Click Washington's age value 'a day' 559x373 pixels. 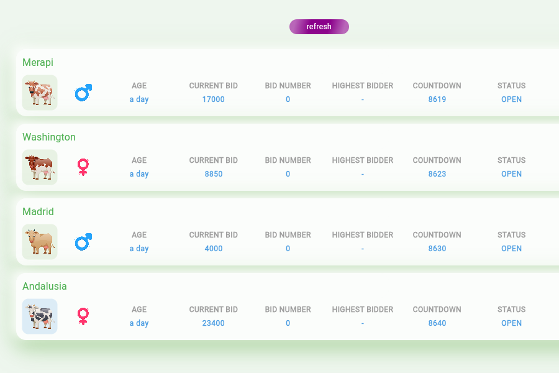(x=139, y=174)
